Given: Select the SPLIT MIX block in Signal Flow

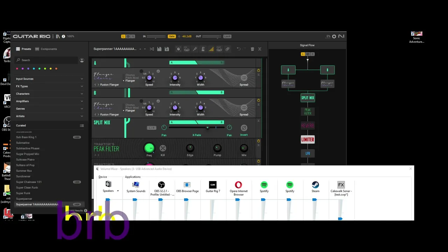Looking at the screenshot, I should coord(308,98).
